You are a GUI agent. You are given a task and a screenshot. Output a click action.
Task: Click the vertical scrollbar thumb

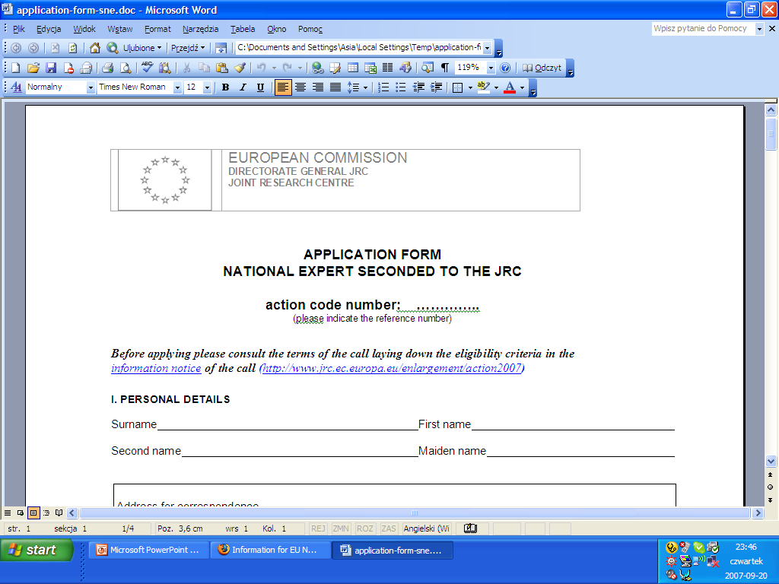tap(771, 133)
